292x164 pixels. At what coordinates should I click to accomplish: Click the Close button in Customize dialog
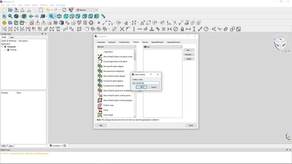pyautogui.click(x=191, y=126)
